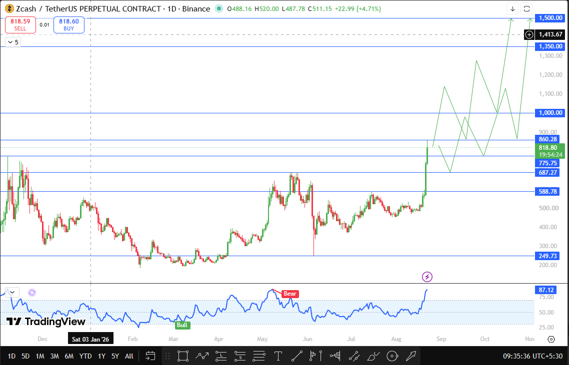The image size is (569, 365).
Task: Select the horizontal lines tool marked S
Action: [240, 356]
